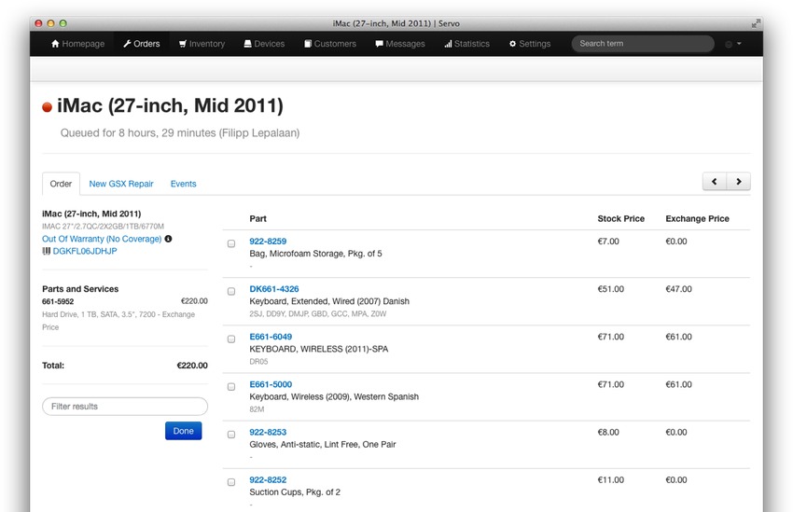The width and height of the screenshot is (793, 512).
Task: Open the Messages section
Action: pyautogui.click(x=400, y=44)
